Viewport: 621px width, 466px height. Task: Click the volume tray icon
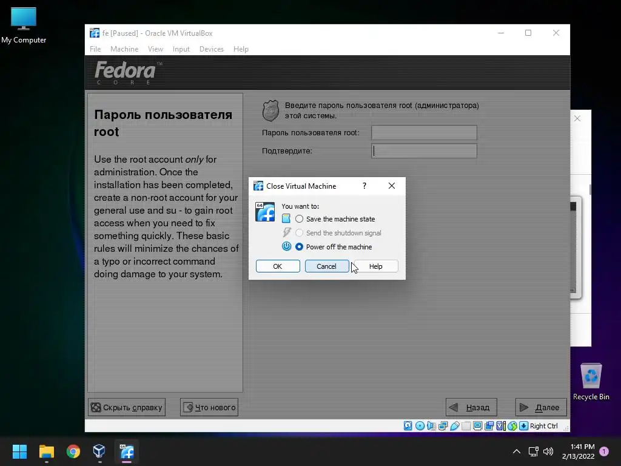pos(548,451)
